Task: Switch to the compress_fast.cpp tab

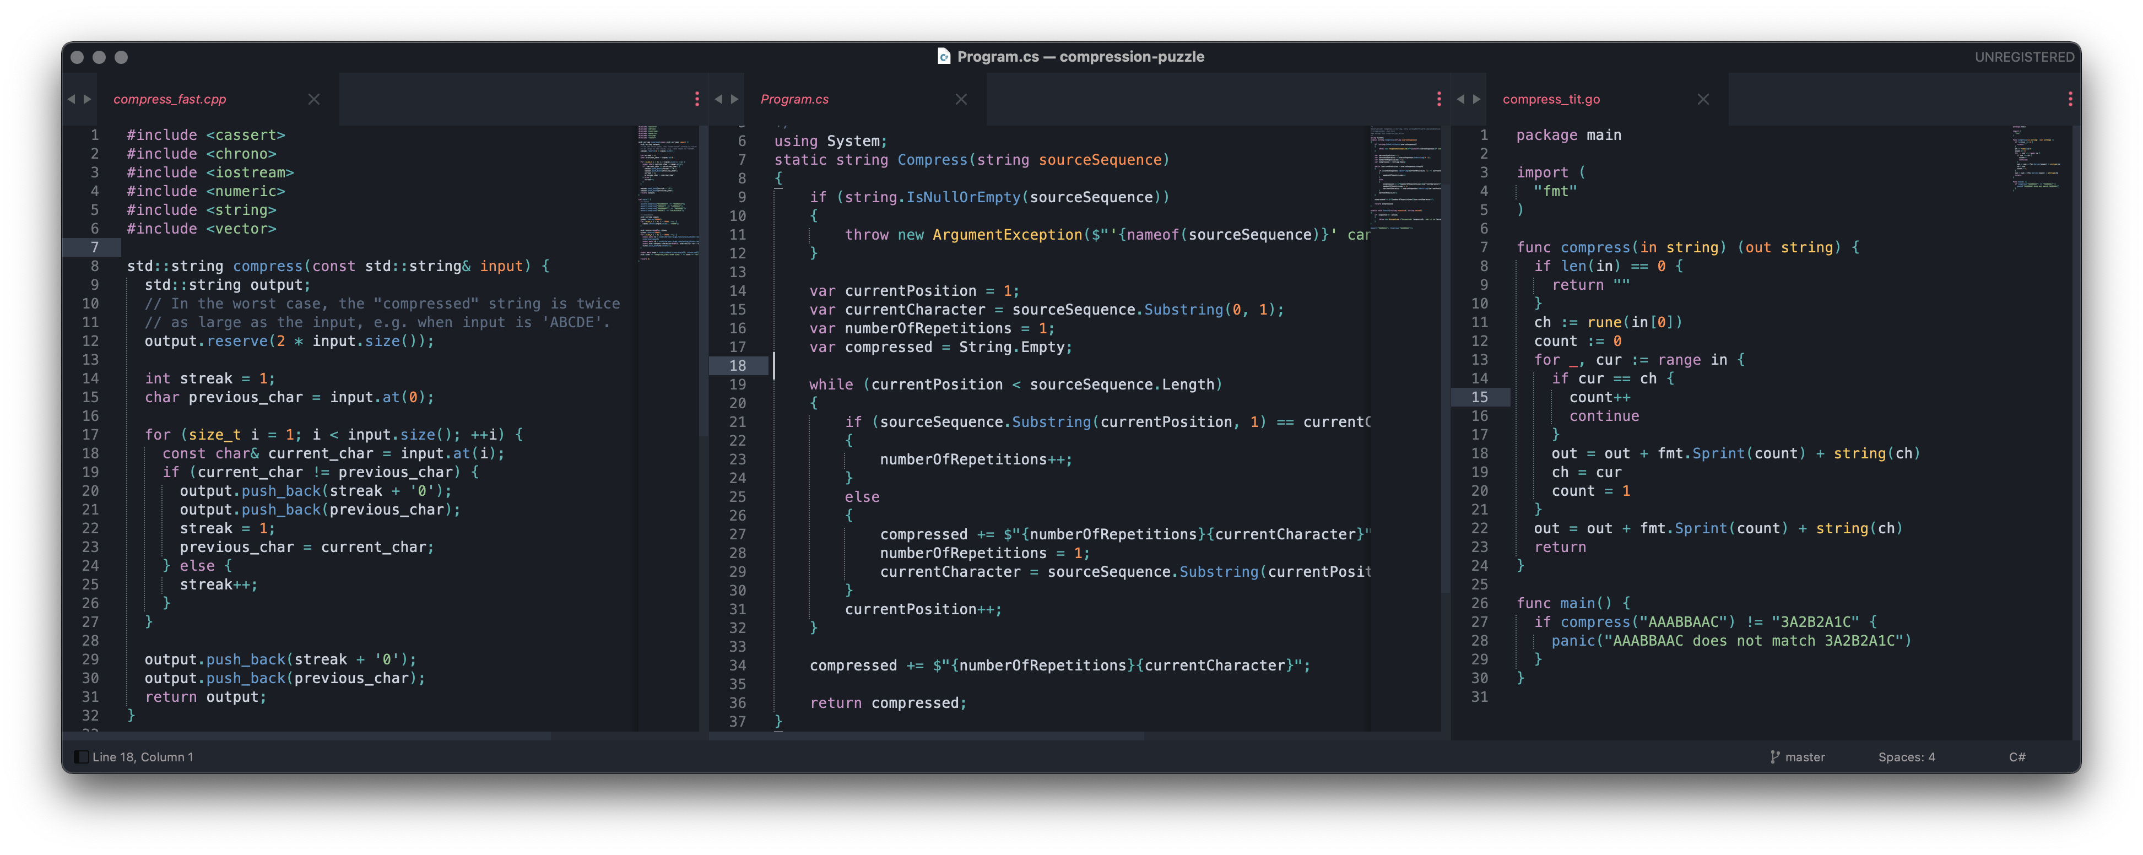Action: (170, 99)
